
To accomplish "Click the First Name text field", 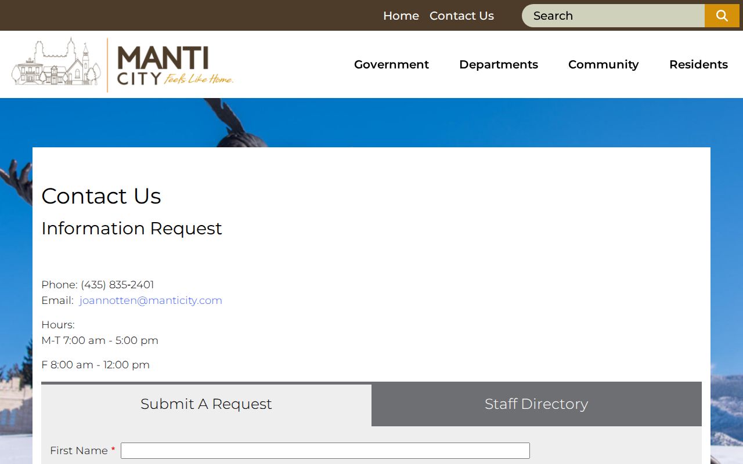I will tap(325, 451).
